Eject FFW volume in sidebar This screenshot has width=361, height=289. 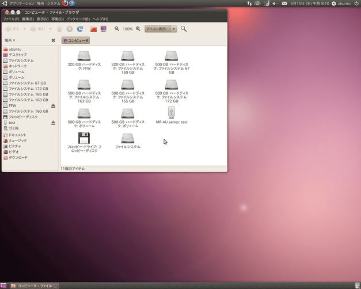(53, 106)
